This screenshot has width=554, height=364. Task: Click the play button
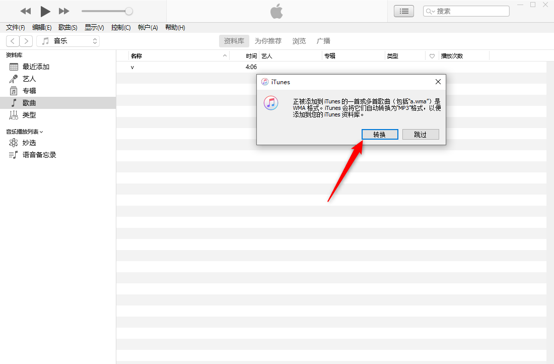(45, 11)
